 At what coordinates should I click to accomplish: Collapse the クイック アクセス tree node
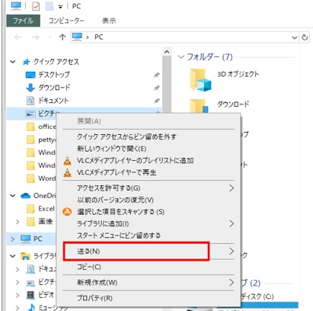pos(13,62)
